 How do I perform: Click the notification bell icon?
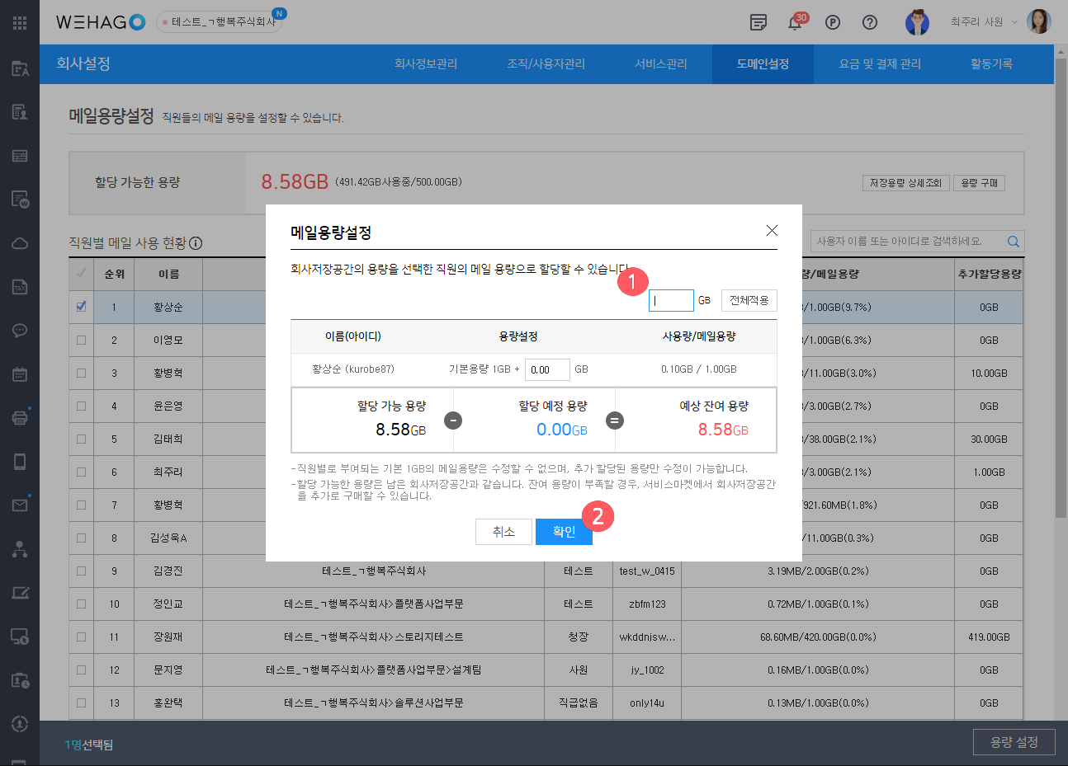click(x=795, y=22)
